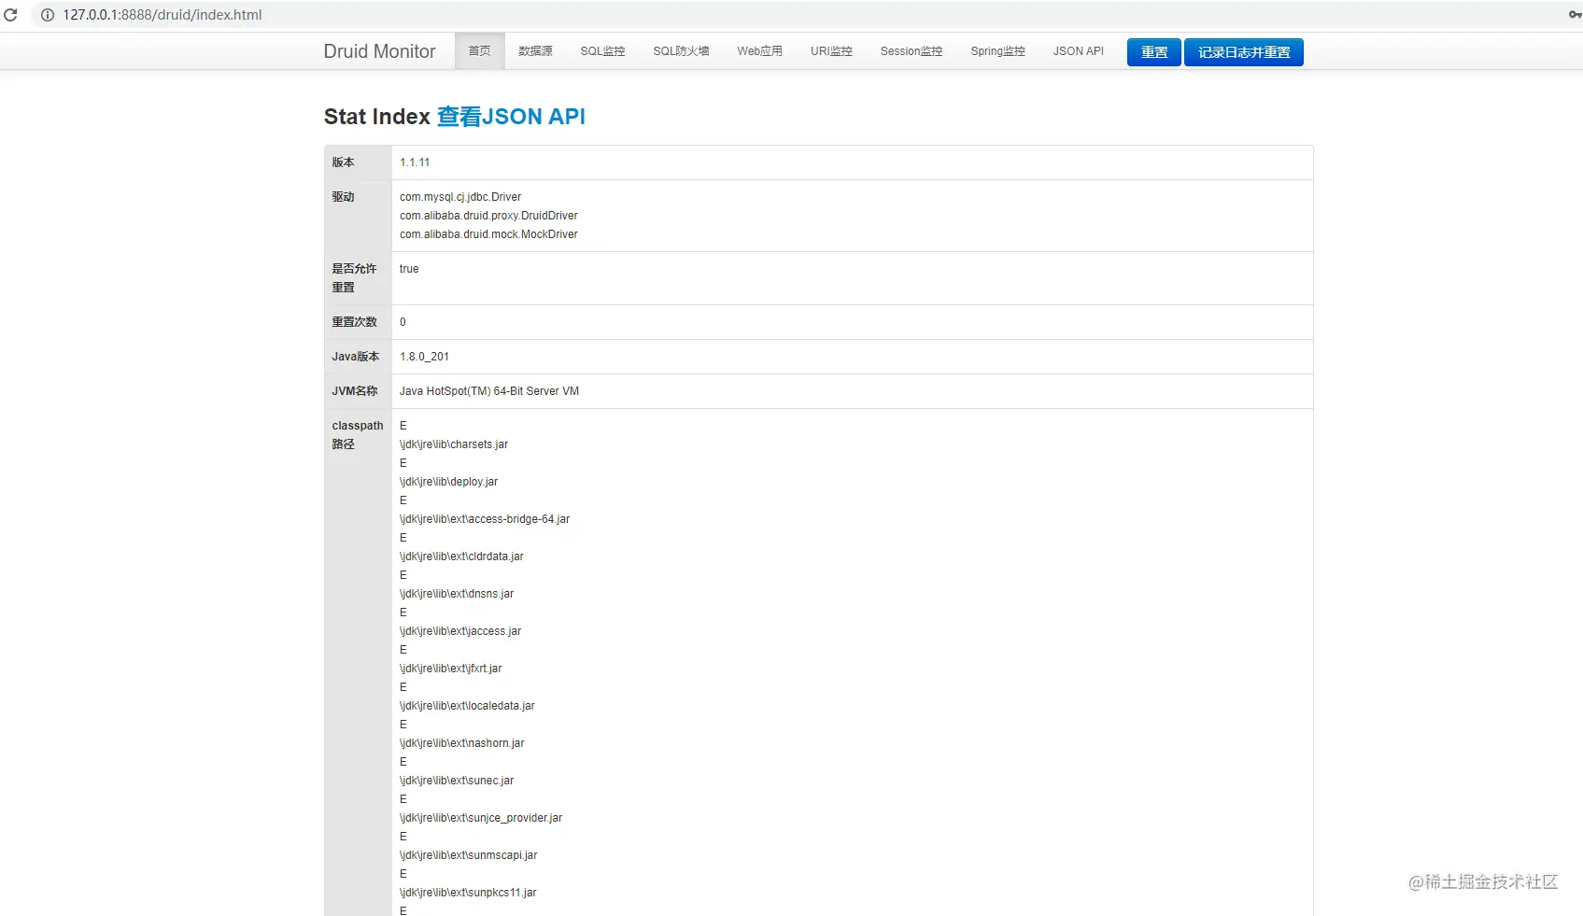Open the URI监控 tab

pos(831,51)
